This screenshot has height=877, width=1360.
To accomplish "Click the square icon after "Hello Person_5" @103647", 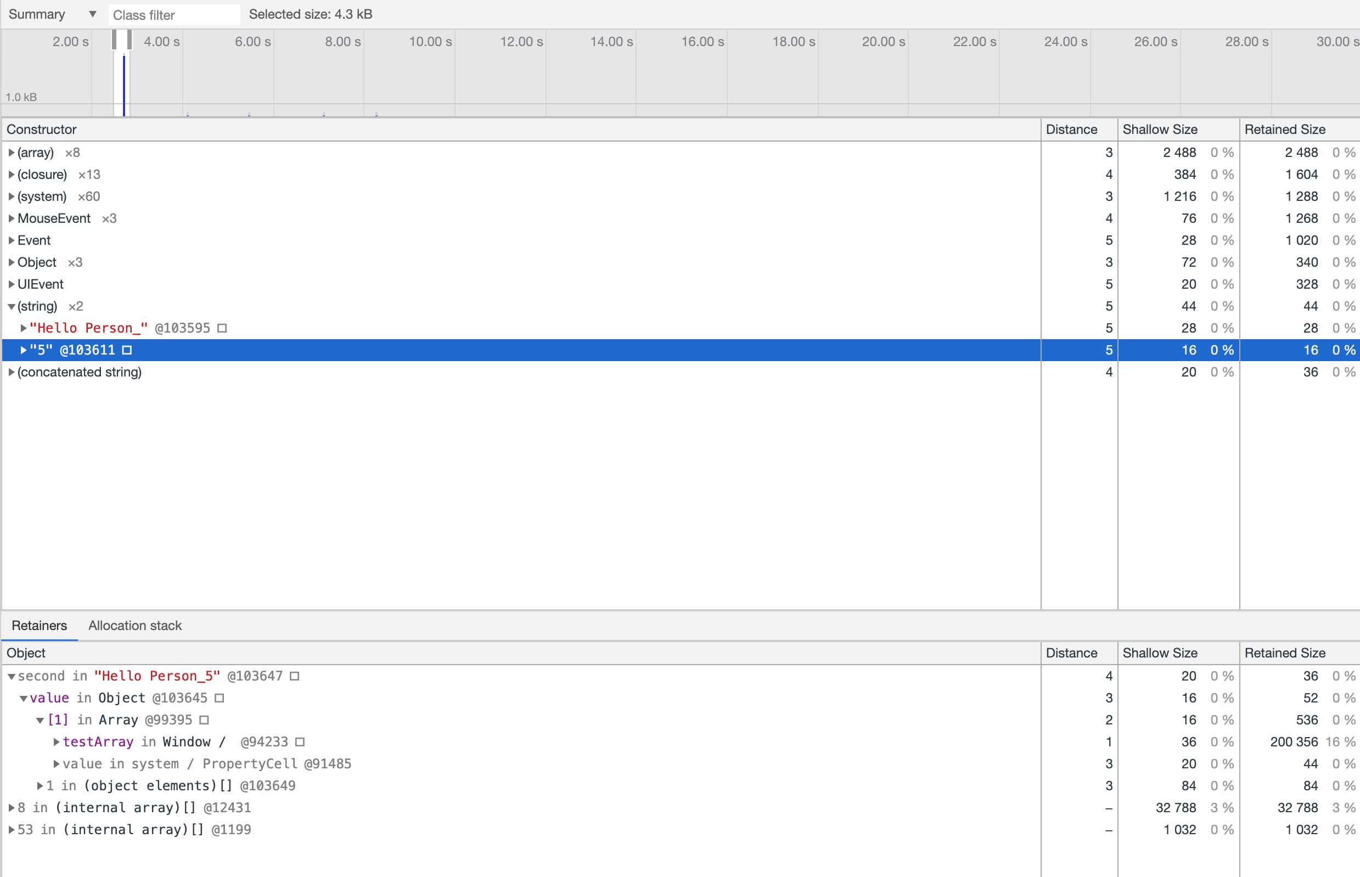I will click(x=294, y=676).
